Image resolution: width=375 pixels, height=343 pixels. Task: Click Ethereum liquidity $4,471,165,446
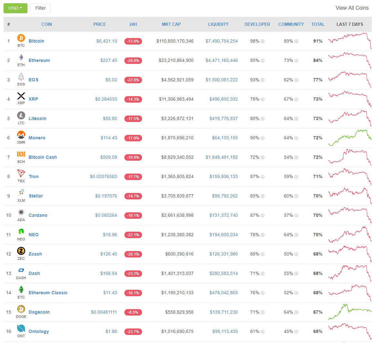(222, 60)
